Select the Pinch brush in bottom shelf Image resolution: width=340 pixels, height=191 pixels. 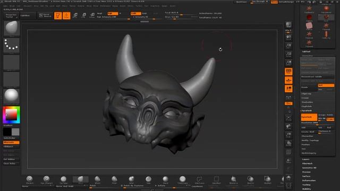[x=114, y=180]
